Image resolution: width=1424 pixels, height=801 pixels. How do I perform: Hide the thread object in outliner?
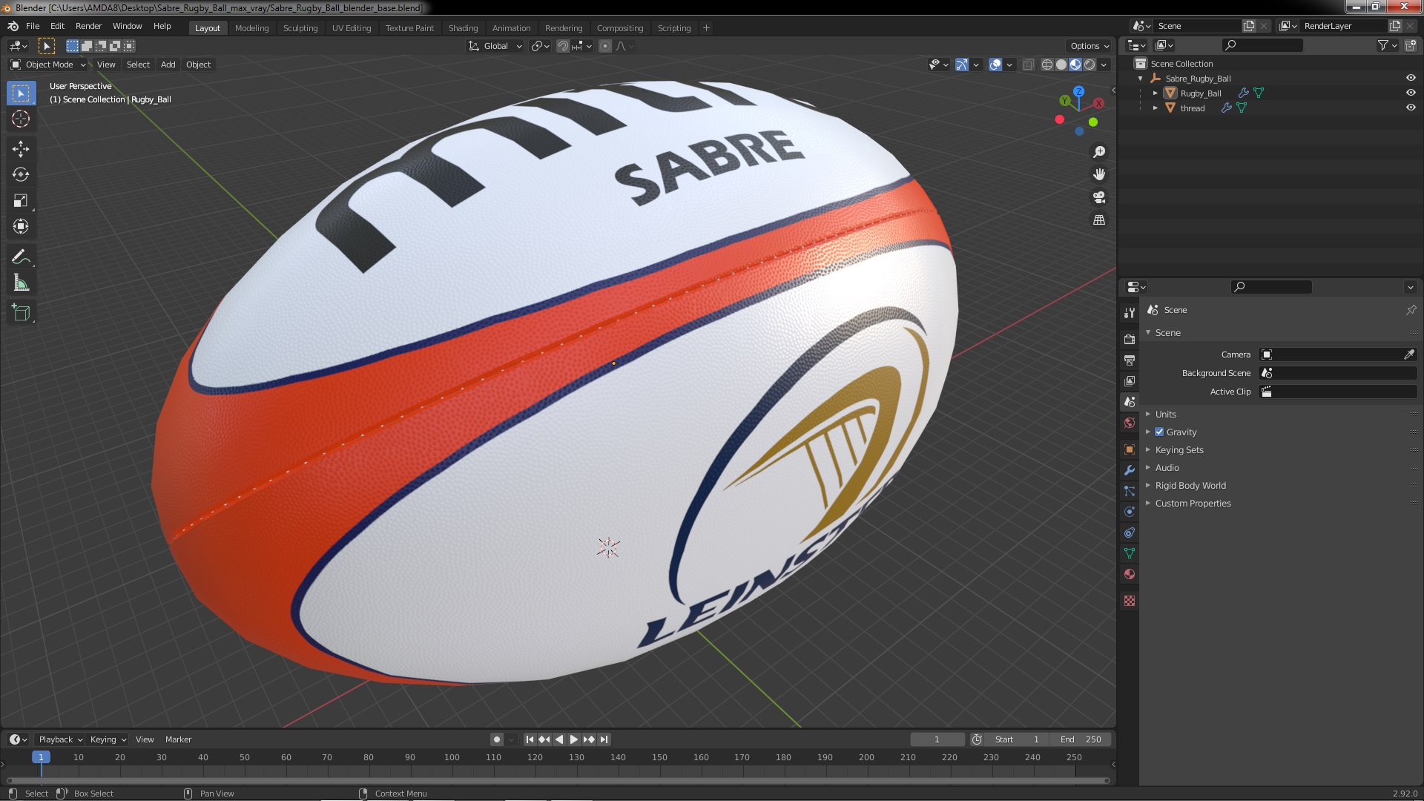[1411, 108]
